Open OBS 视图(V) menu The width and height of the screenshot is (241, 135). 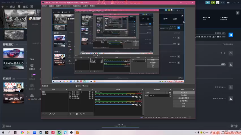58,6
